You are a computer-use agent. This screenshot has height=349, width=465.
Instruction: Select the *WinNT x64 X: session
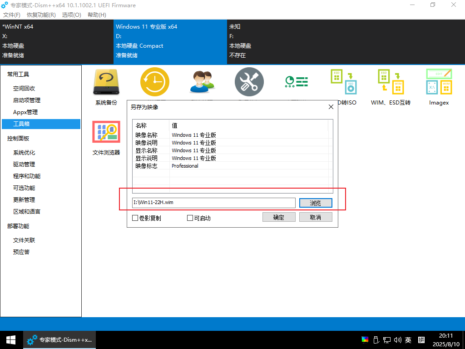(x=57, y=41)
